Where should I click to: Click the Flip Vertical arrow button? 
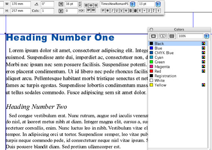[61, 11]
